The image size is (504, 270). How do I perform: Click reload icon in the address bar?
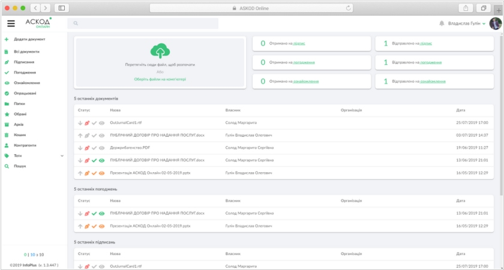pyautogui.click(x=348, y=8)
